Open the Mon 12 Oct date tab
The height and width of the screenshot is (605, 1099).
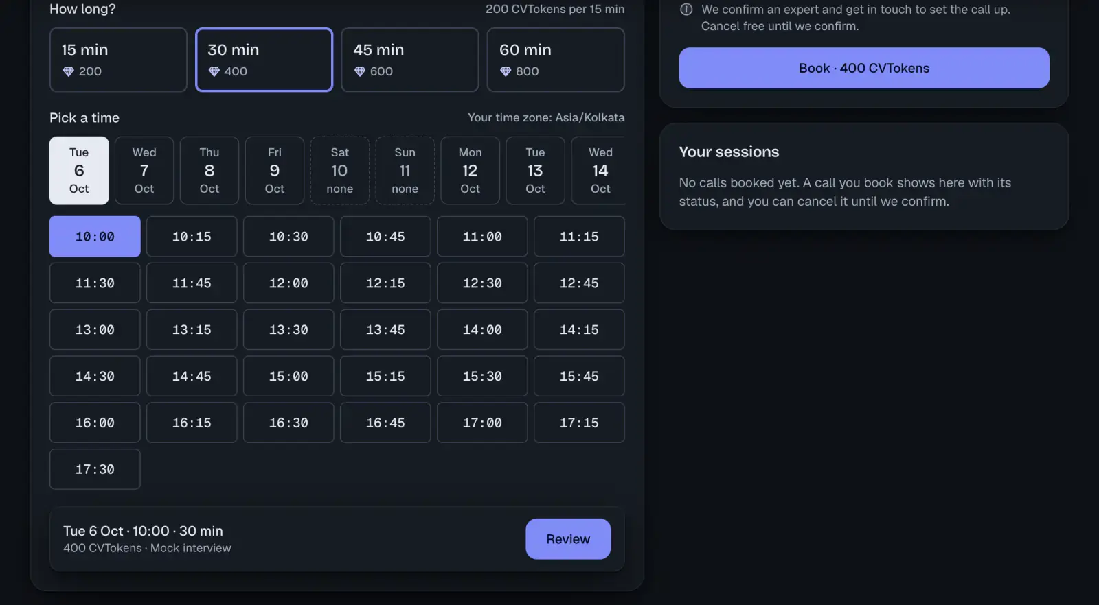(470, 170)
